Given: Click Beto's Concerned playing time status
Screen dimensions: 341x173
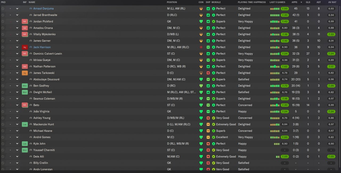Looking at the screenshot, I should [245, 105].
